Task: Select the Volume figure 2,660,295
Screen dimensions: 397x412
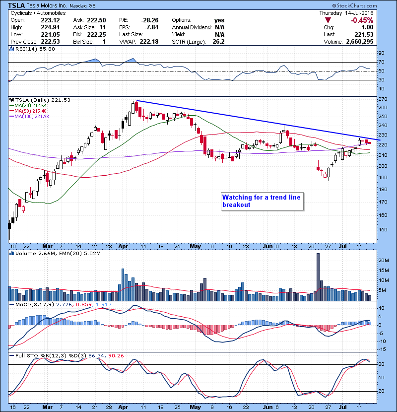Action: 360,42
